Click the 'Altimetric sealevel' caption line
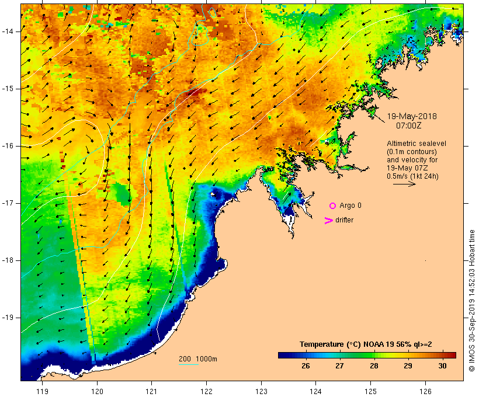 (x=416, y=144)
